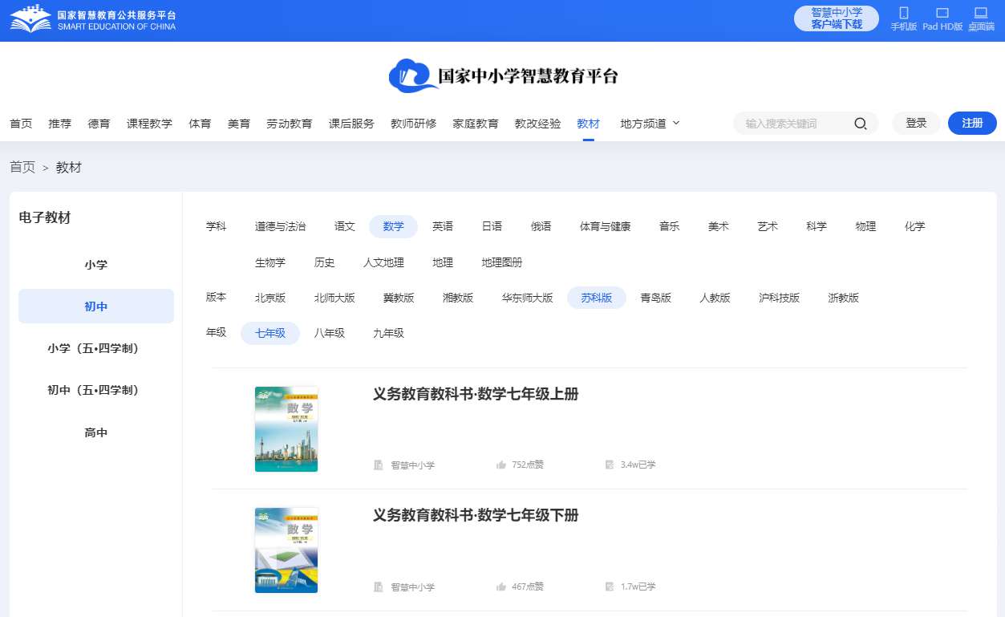
Task: Expand the 地方频道 dropdown arrow
Action: click(675, 123)
